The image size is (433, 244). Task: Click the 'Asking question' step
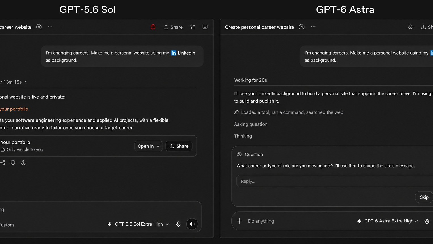[x=251, y=124]
